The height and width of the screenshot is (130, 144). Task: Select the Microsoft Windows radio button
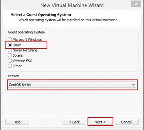(10, 39)
